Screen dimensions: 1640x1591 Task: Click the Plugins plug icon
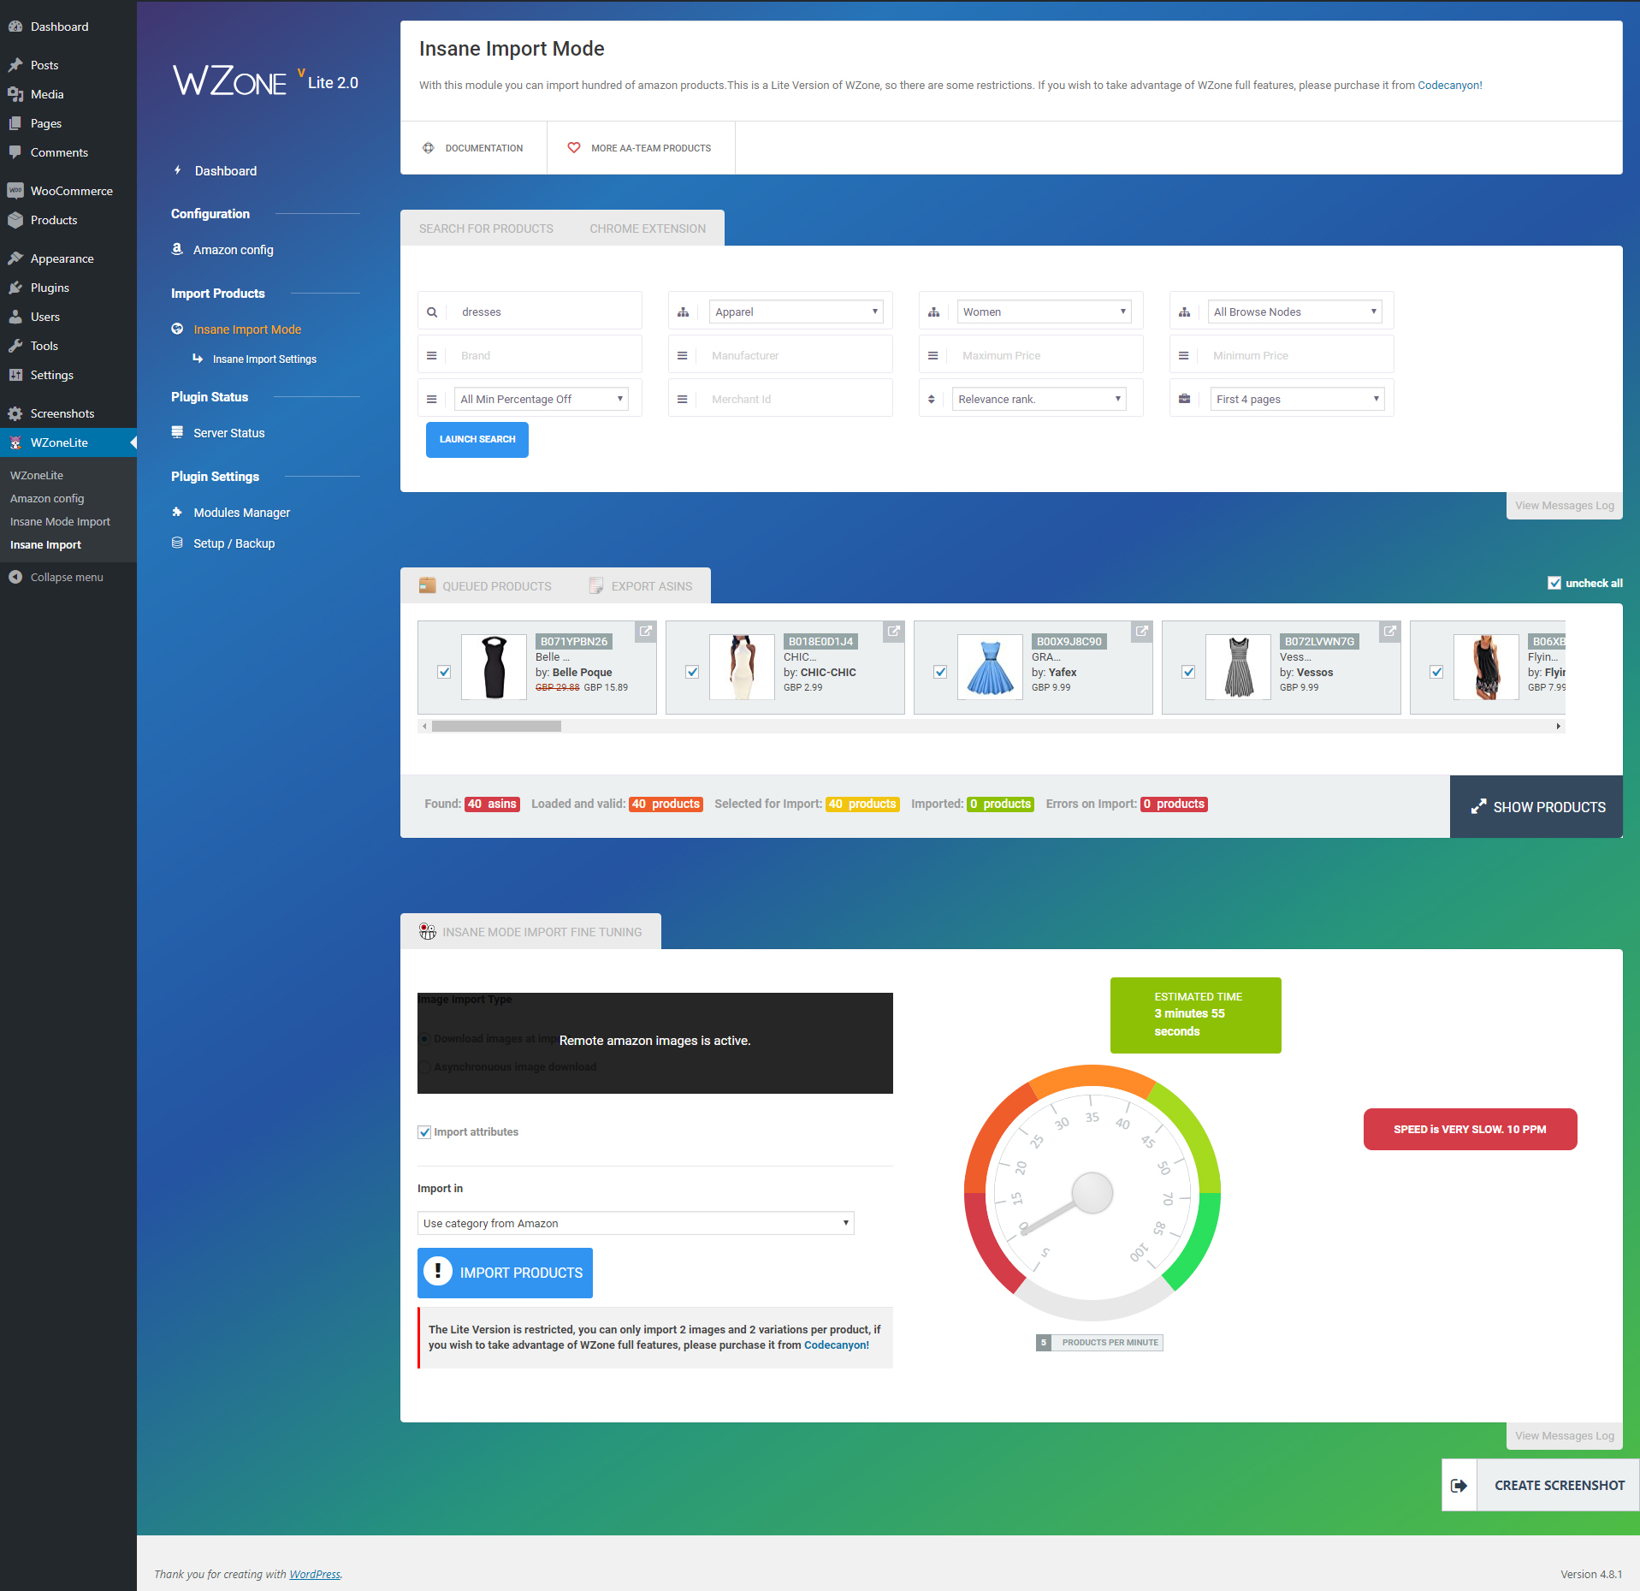pos(15,288)
